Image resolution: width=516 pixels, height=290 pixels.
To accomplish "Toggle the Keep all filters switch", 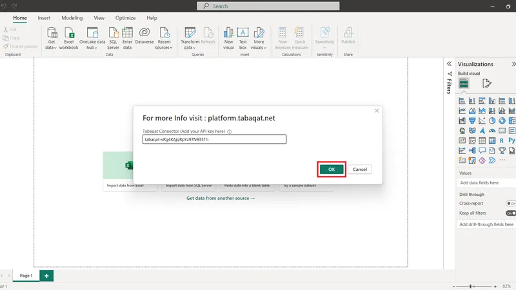I will [x=510, y=213].
